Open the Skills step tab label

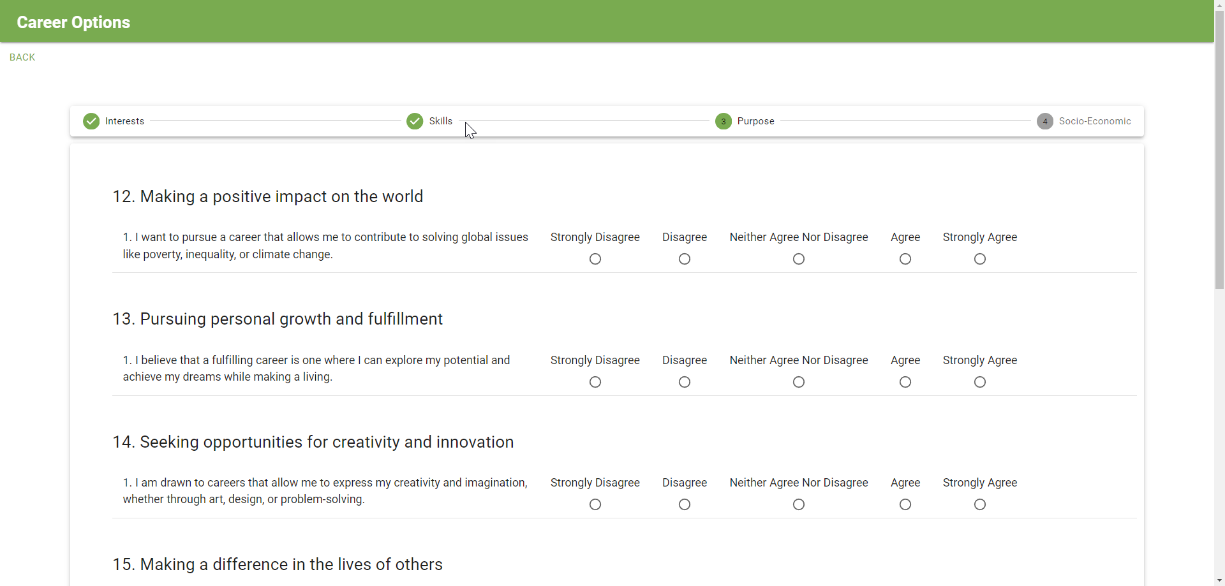[x=440, y=121]
